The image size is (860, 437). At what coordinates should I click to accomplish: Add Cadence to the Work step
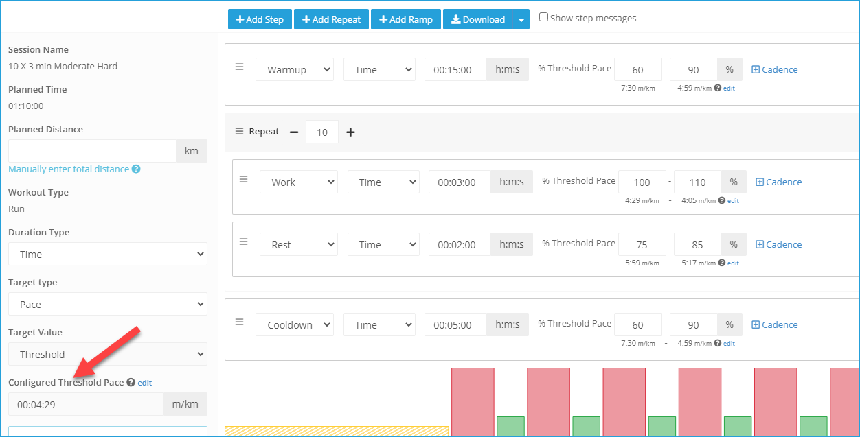(x=779, y=182)
